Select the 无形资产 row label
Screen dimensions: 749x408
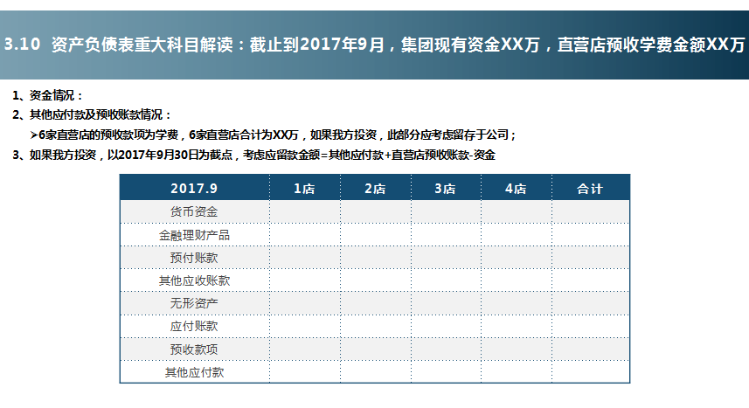[x=194, y=303]
